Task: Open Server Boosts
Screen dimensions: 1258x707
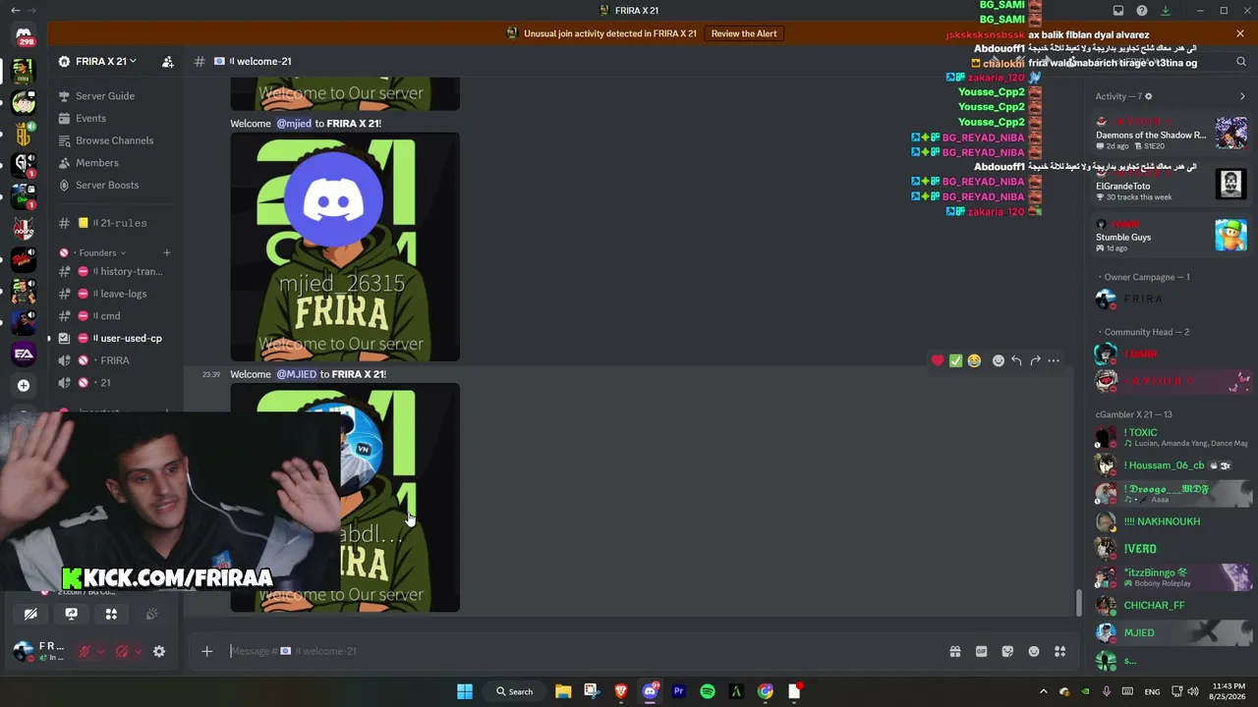Action: coord(107,185)
